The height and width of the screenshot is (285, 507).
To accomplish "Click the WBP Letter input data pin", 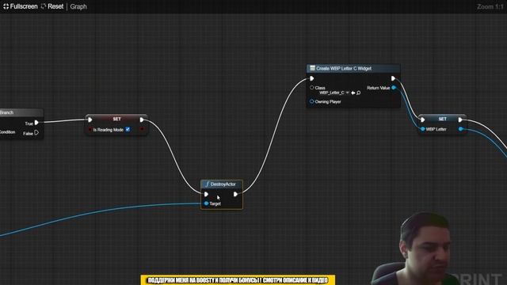I will point(422,129).
